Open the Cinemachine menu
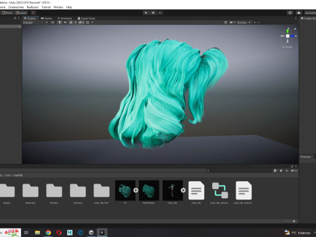Screen dimensions: 316x237 16,7
